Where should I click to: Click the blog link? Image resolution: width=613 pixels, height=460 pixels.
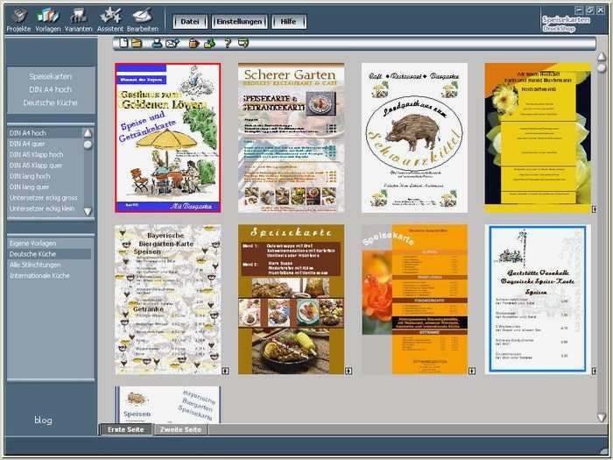coord(43,420)
